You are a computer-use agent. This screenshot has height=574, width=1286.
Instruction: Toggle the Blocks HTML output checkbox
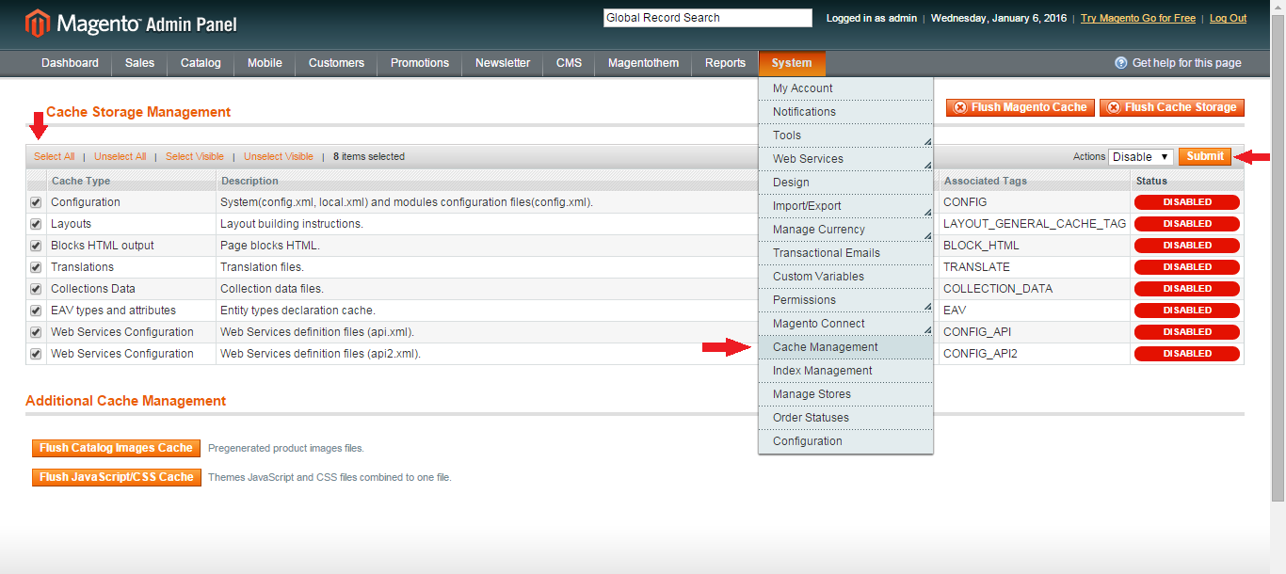click(36, 246)
